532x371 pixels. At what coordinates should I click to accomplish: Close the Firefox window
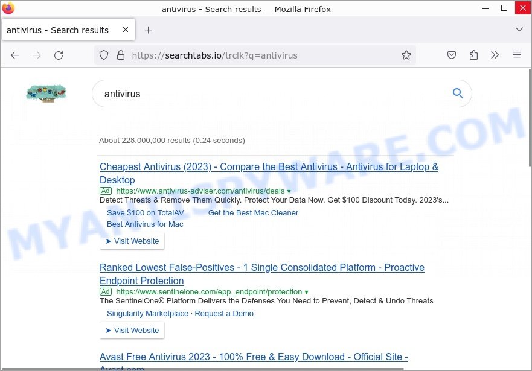(x=523, y=8)
